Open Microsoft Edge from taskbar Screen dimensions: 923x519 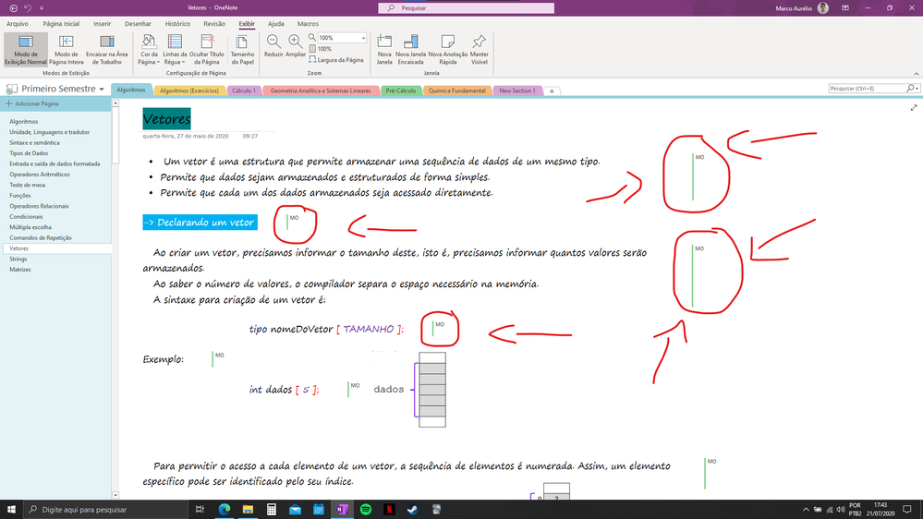pos(225,510)
